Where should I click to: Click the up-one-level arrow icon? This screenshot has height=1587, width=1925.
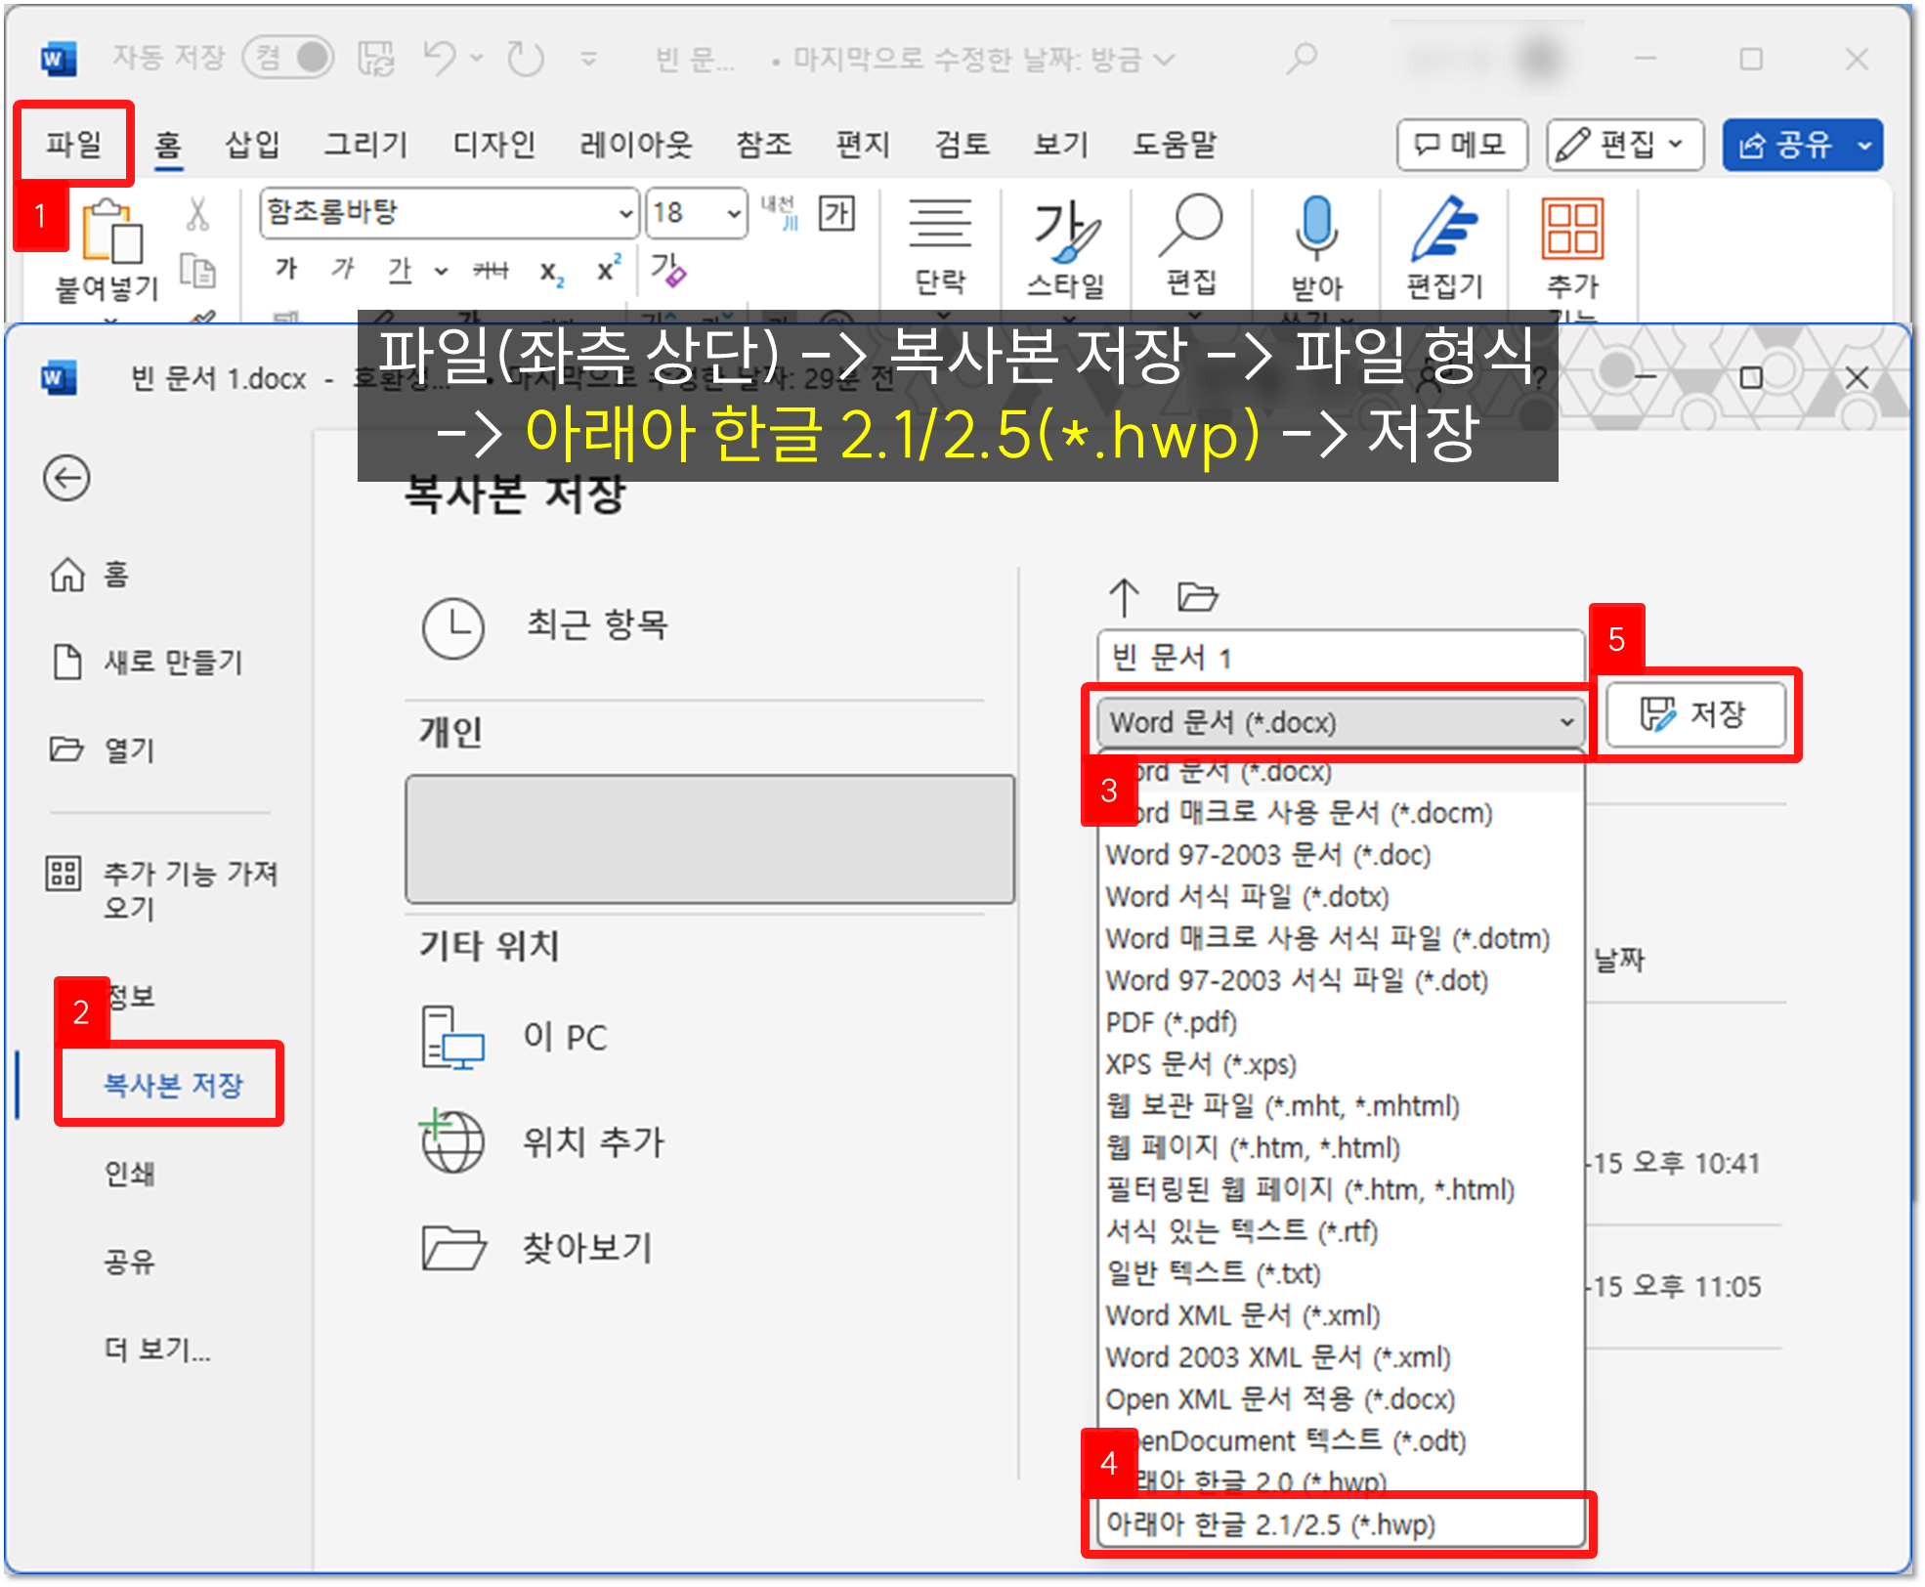pos(1124,597)
